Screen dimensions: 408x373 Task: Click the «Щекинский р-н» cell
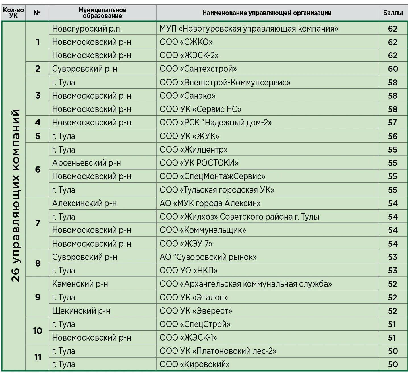point(102,311)
